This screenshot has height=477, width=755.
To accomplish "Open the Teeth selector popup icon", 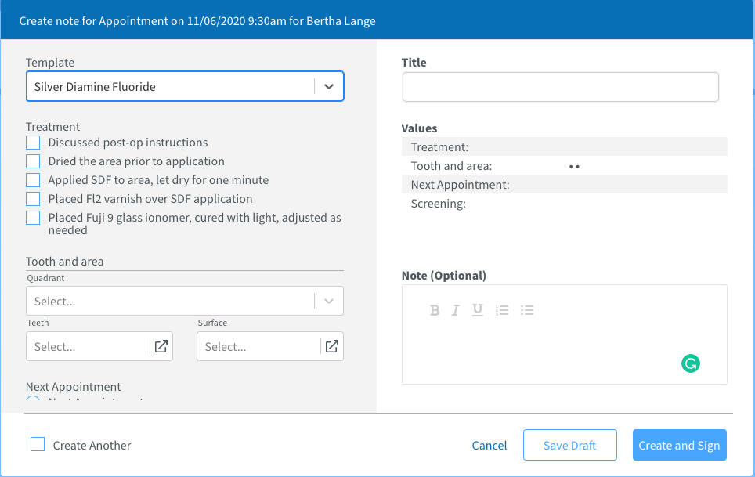I will pyautogui.click(x=161, y=346).
